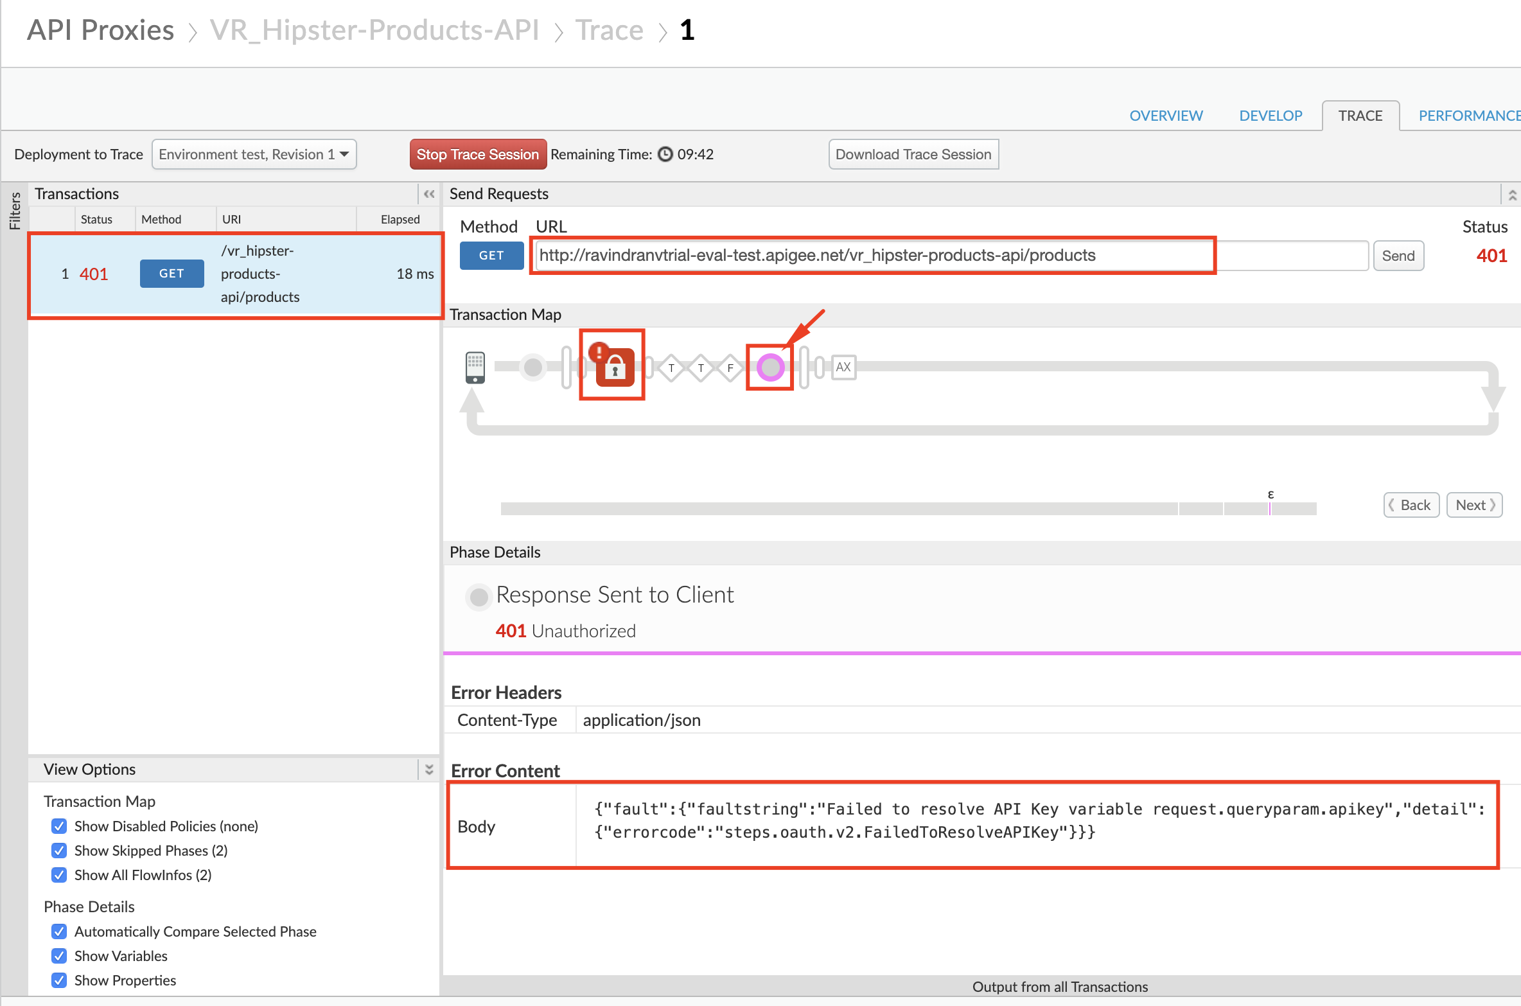This screenshot has width=1521, height=1006.
Task: Download the trace session
Action: tap(913, 154)
